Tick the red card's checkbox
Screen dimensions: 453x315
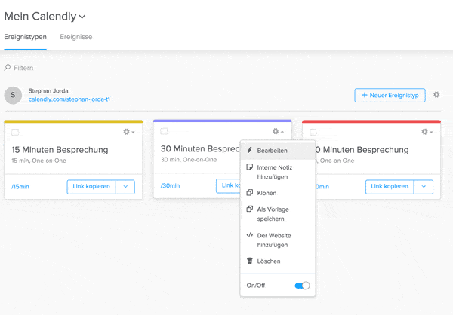pos(313,132)
